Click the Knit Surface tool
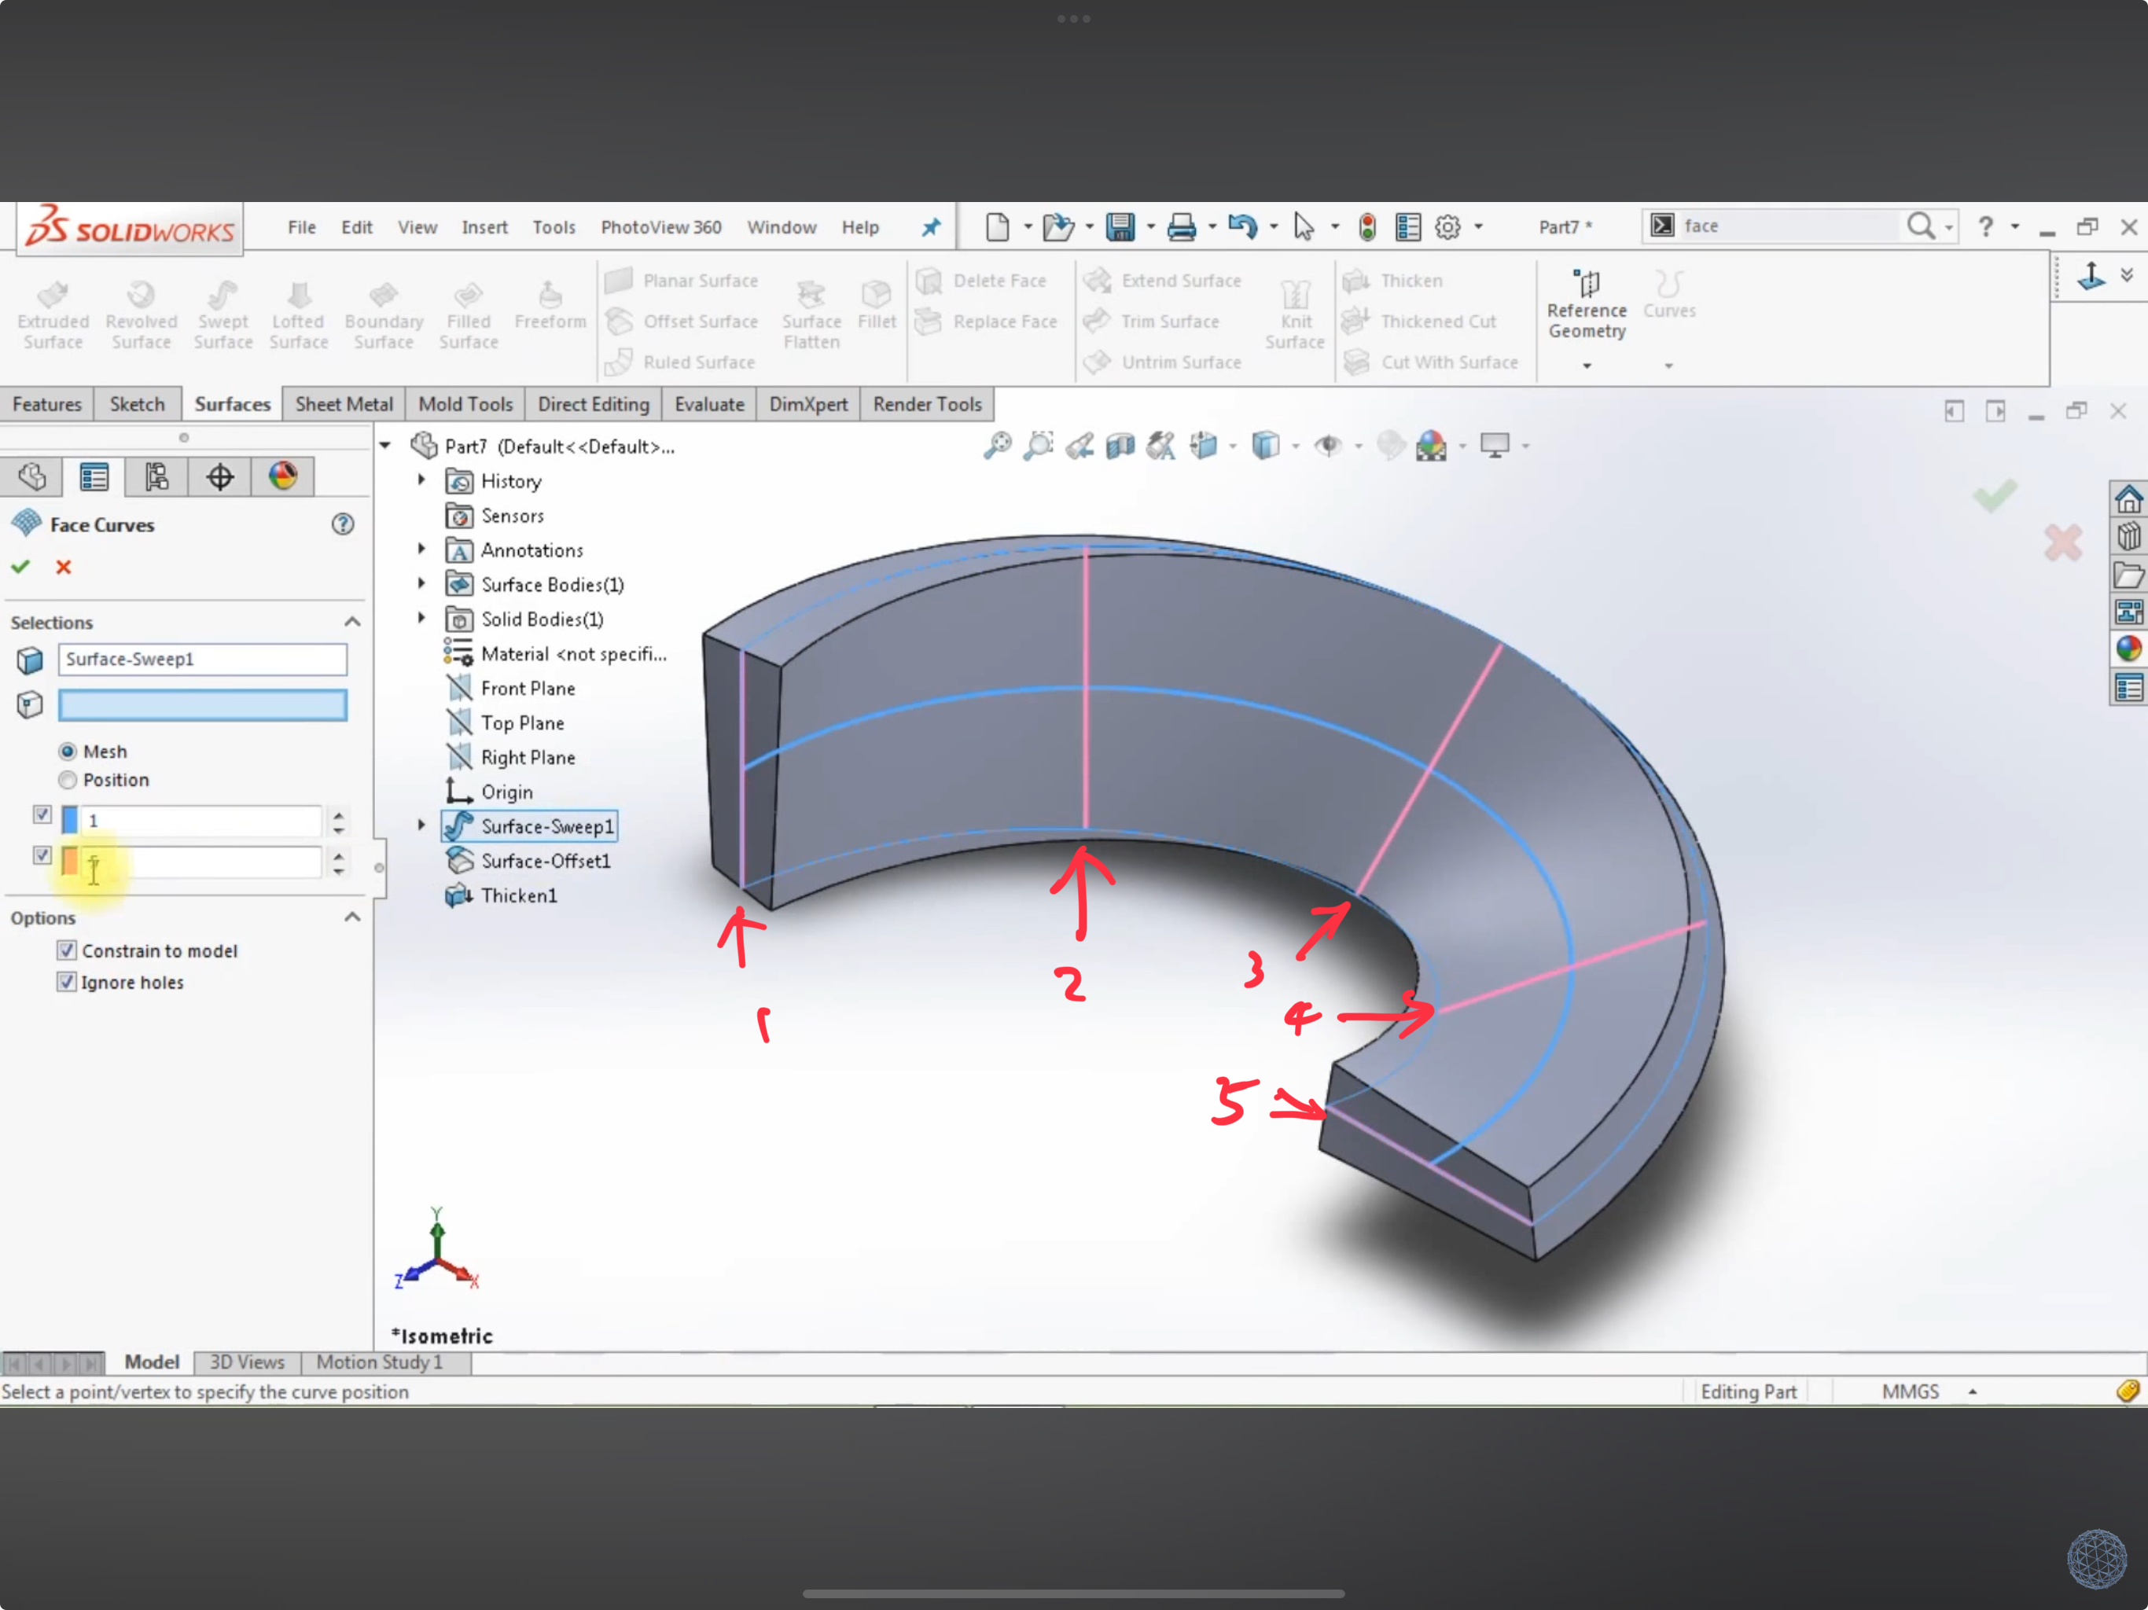The height and width of the screenshot is (1610, 2148). click(1296, 310)
